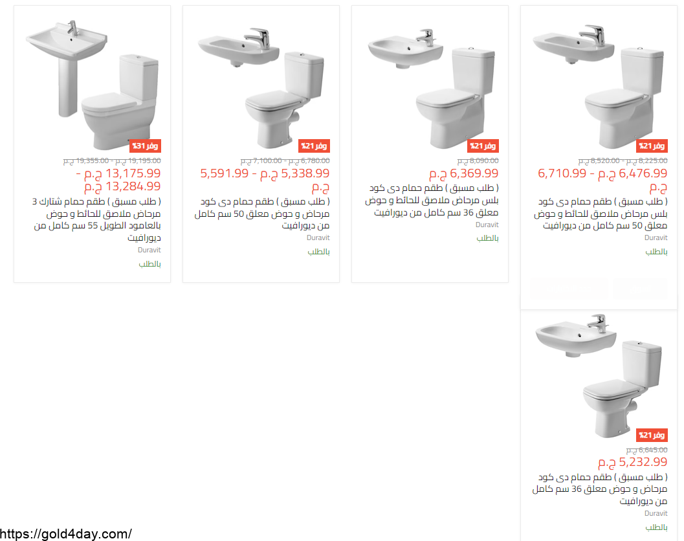Click the 21% save badge on 6,476.99 product
The width and height of the screenshot is (684, 541).
point(652,146)
